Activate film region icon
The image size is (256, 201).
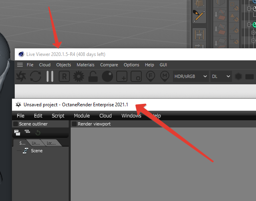[x=136, y=76]
